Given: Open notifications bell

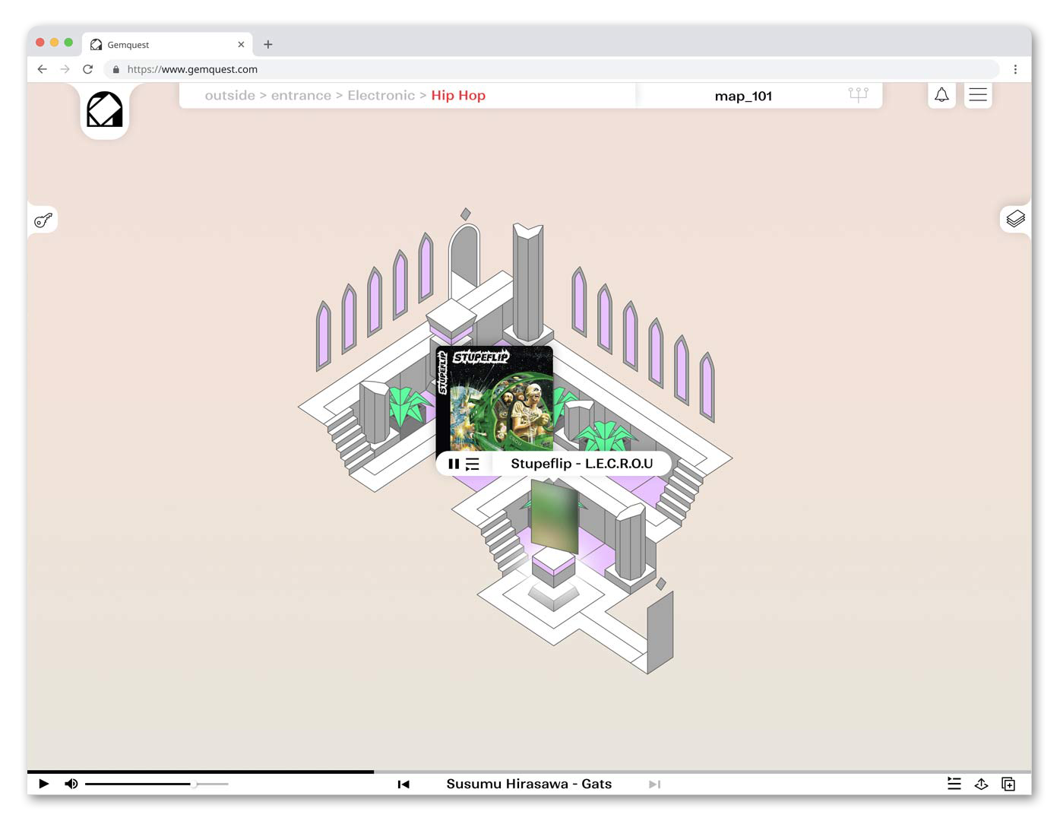Looking at the screenshot, I should coord(941,95).
